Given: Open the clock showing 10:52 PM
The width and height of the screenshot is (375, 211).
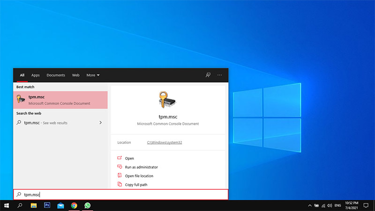Looking at the screenshot, I should [x=352, y=205].
